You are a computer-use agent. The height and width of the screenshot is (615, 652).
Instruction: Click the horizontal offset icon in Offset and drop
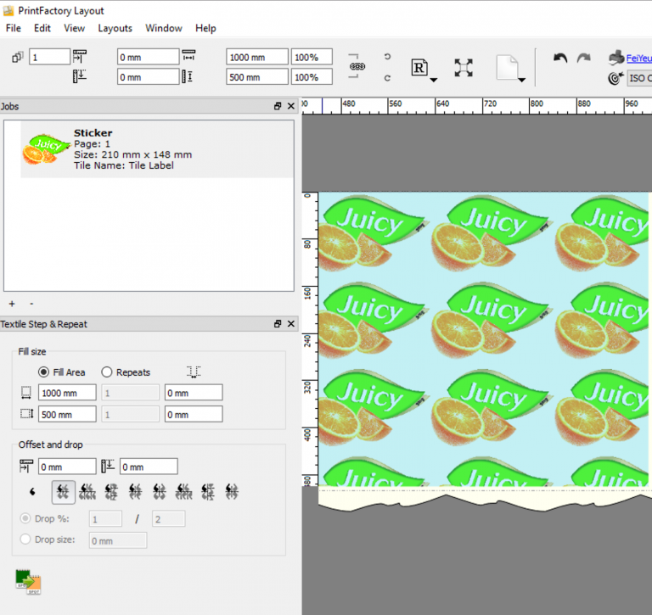coord(26,466)
